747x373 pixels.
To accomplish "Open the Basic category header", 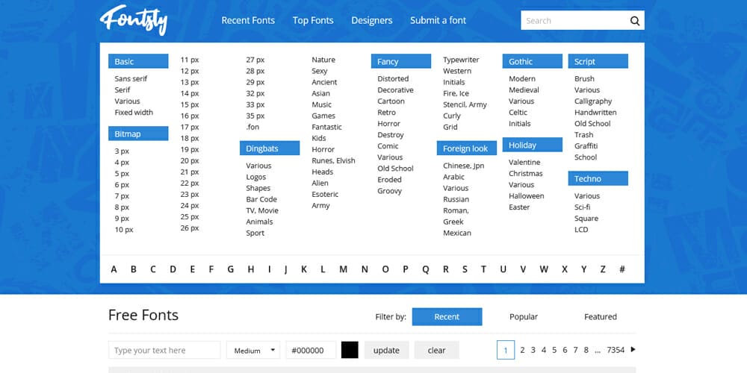I will (138, 61).
